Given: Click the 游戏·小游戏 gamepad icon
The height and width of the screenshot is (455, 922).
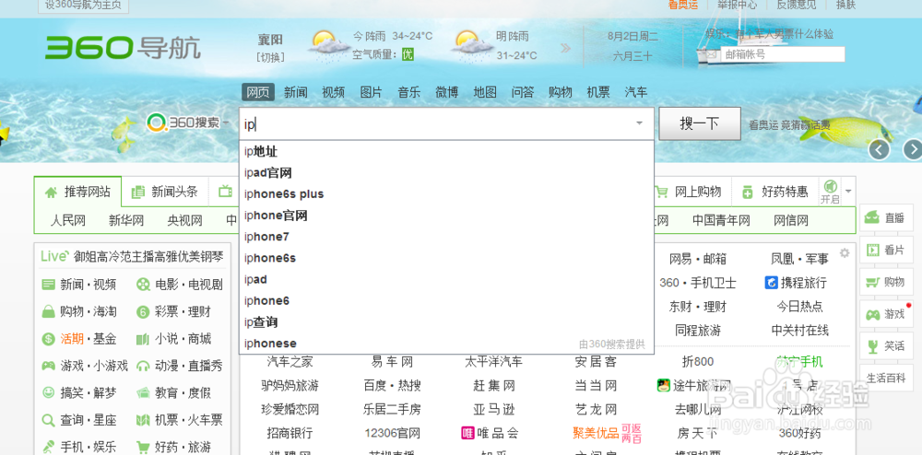Looking at the screenshot, I should tap(48, 366).
